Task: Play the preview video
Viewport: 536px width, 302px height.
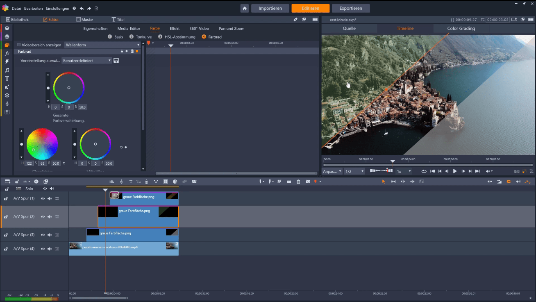Action: 455,171
